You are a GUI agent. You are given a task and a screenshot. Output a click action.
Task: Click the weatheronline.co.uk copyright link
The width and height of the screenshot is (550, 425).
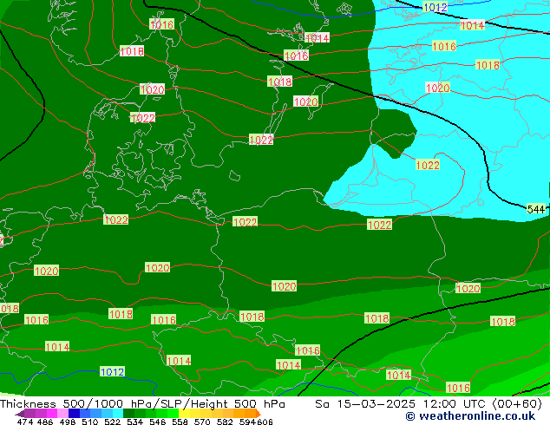coord(470,416)
